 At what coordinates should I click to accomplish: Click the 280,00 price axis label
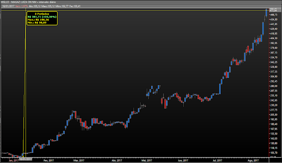[274, 86]
